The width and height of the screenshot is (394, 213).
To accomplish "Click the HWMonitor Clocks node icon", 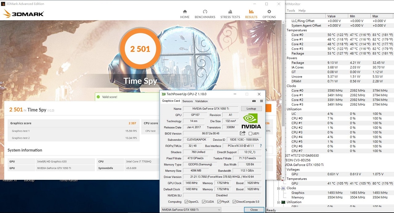I will point(283,188).
